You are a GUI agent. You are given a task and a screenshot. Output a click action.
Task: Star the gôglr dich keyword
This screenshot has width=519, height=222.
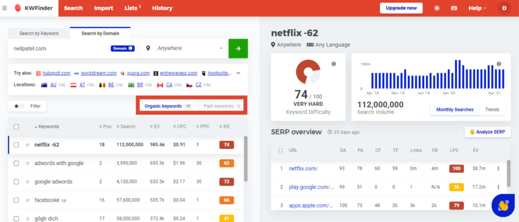point(27,218)
